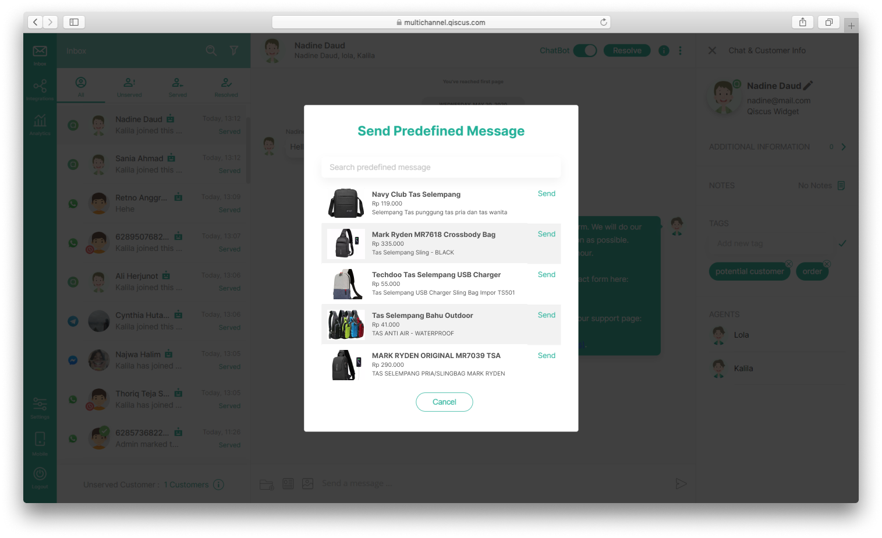This screenshot has width=882, height=538.
Task: Send the Tas Selempang Bahu Outdoor message
Action: click(x=546, y=315)
